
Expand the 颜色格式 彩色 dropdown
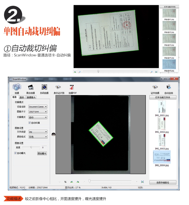(38, 137)
